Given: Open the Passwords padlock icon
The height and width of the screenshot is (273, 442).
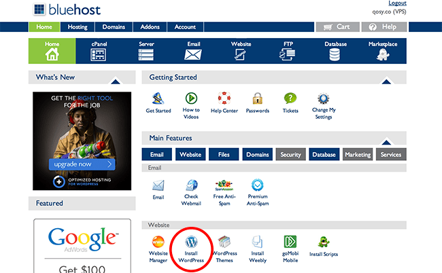Looking at the screenshot, I should tap(257, 98).
